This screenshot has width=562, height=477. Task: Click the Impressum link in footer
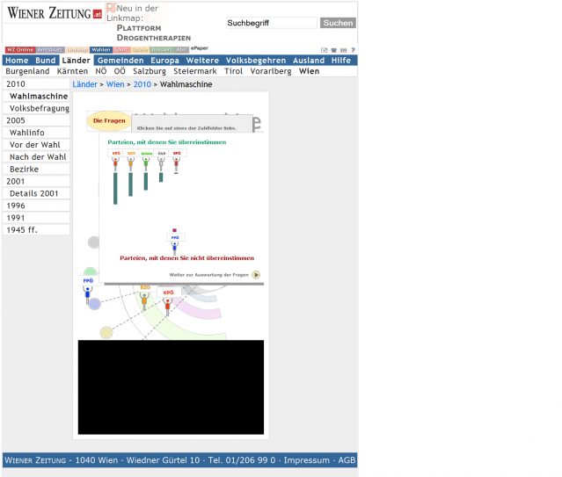pos(306,460)
